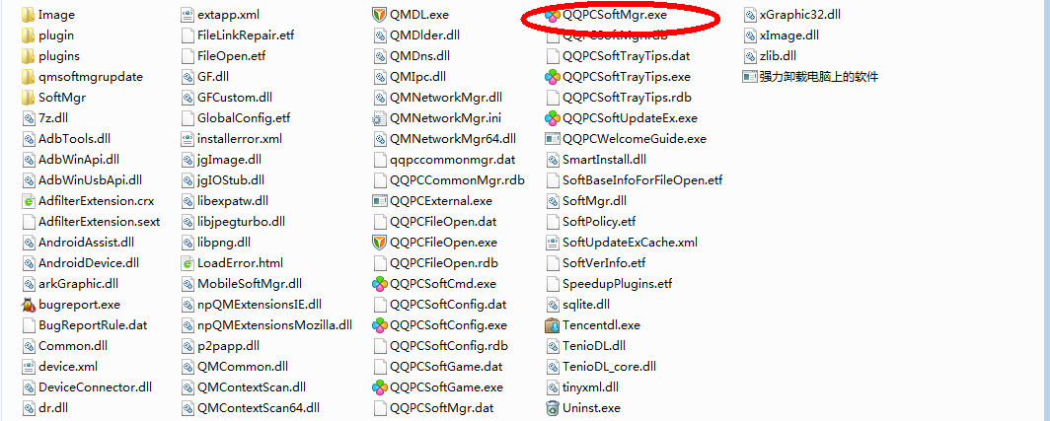Select the QQPCSoftTrayTips.exe icon

[x=553, y=76]
